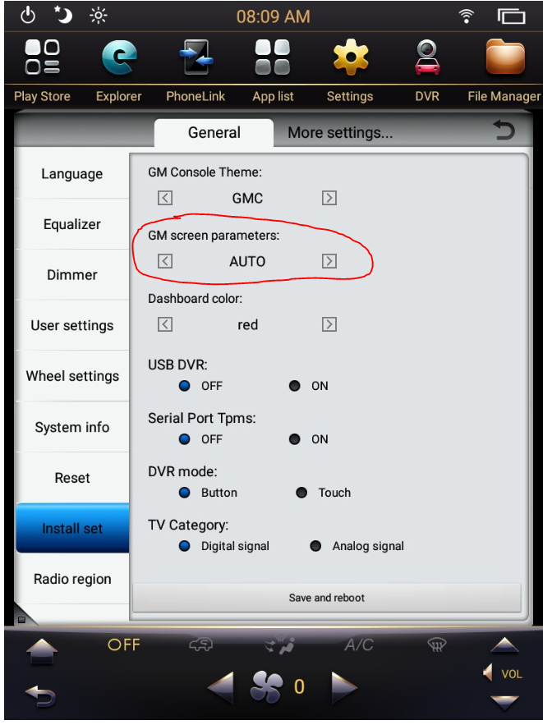The width and height of the screenshot is (543, 725).
Task: Launch the PhoneLink app icon
Action: (196, 57)
